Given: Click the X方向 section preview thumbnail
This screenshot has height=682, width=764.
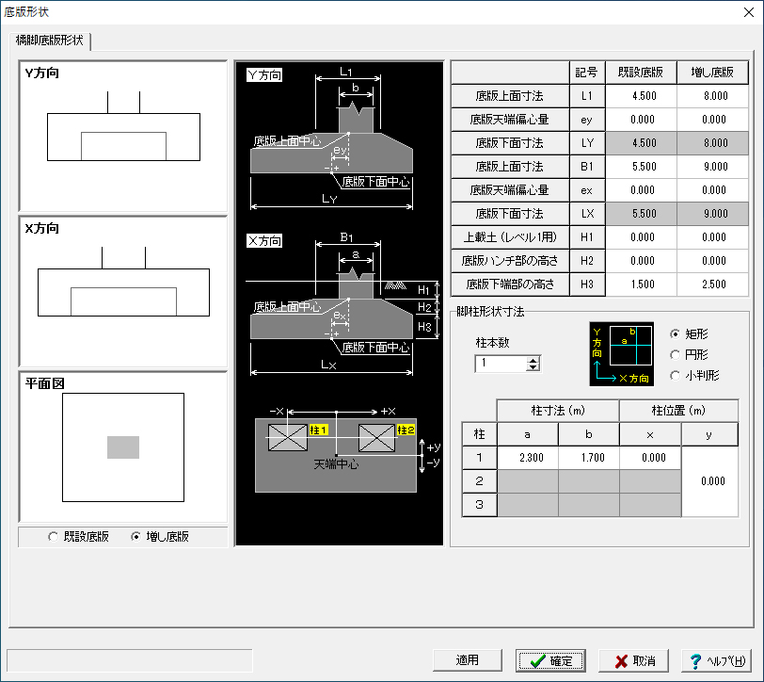Looking at the screenshot, I should click(x=123, y=292).
